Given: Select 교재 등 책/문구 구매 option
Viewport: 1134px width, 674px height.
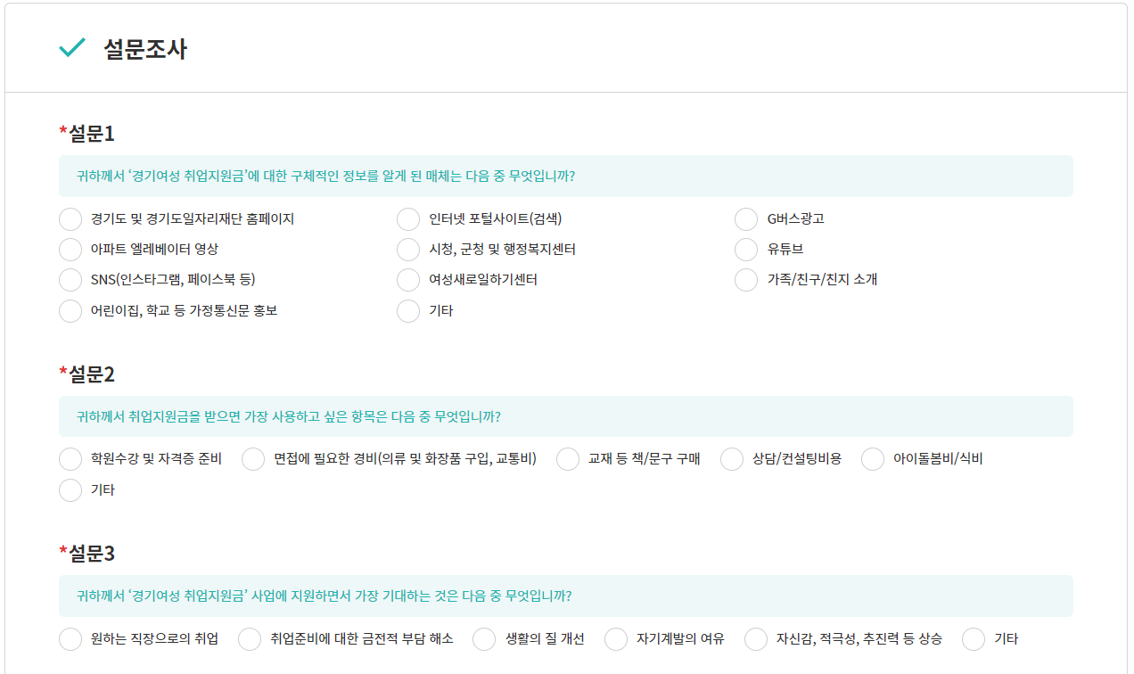Looking at the screenshot, I should (x=567, y=459).
